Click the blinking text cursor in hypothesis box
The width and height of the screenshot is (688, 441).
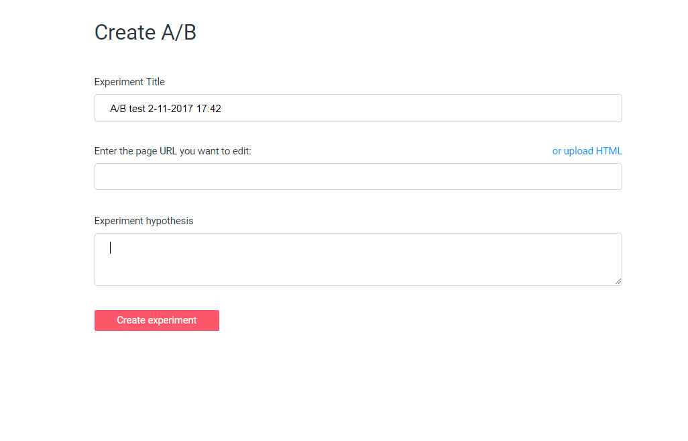pos(111,248)
